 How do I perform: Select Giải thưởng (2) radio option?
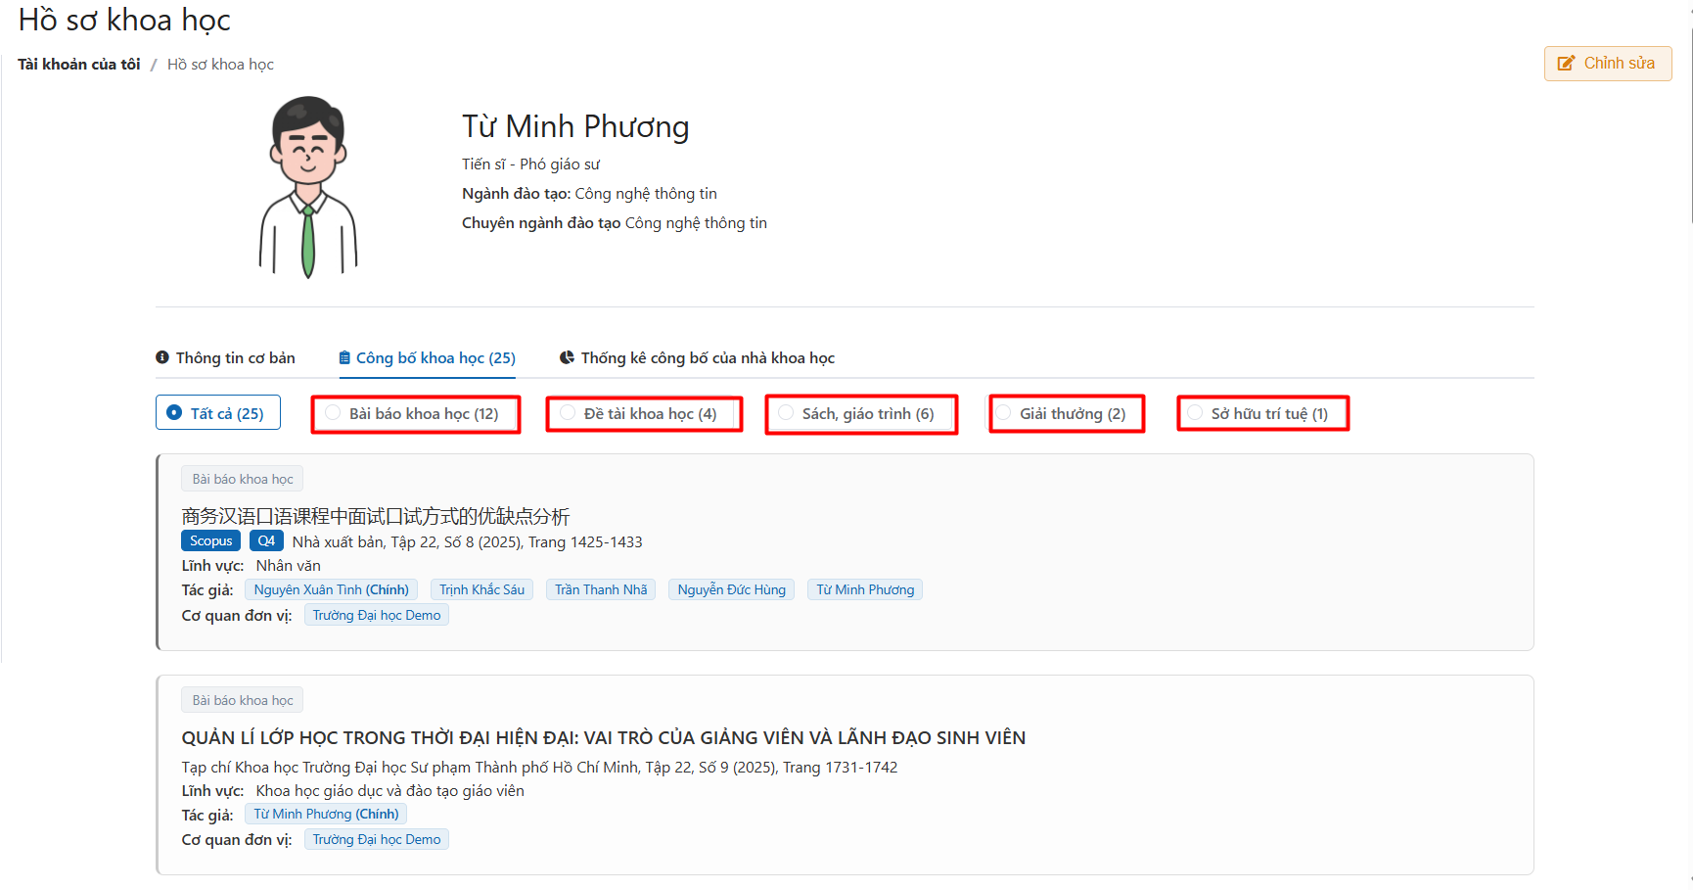coord(1003,413)
